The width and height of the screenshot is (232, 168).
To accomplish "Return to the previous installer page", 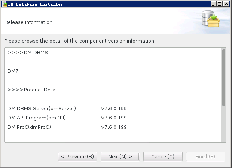I will point(77,156).
